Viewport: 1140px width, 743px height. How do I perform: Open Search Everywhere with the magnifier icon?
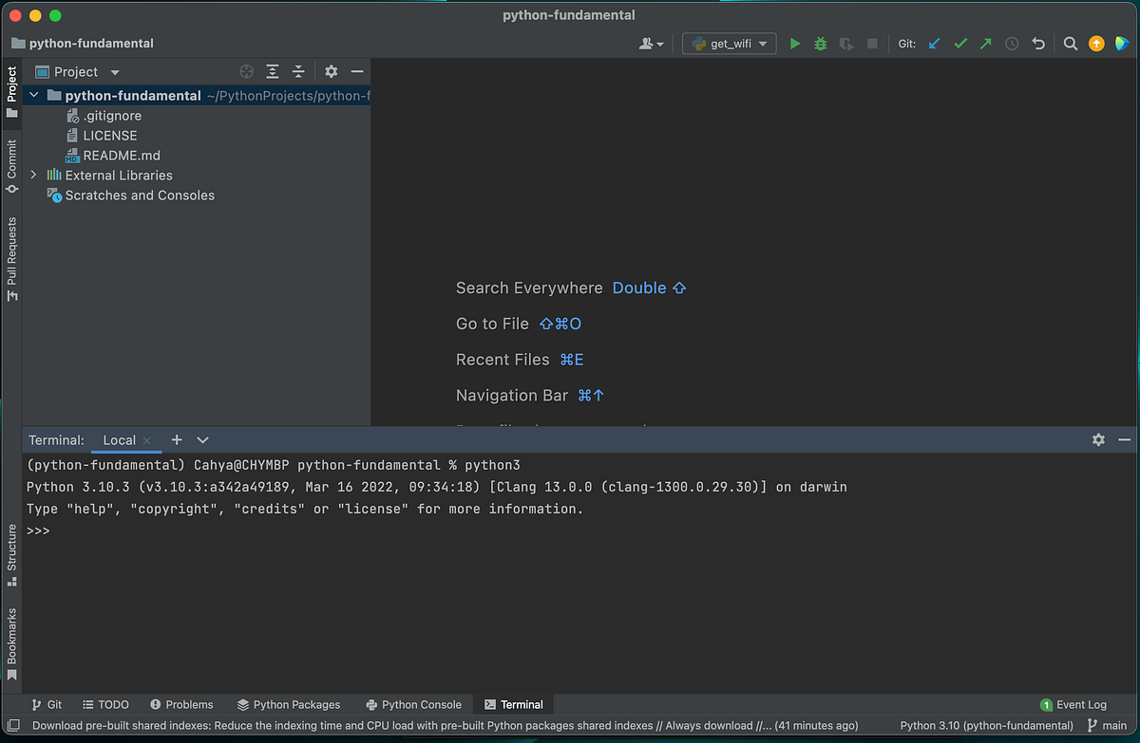1070,44
